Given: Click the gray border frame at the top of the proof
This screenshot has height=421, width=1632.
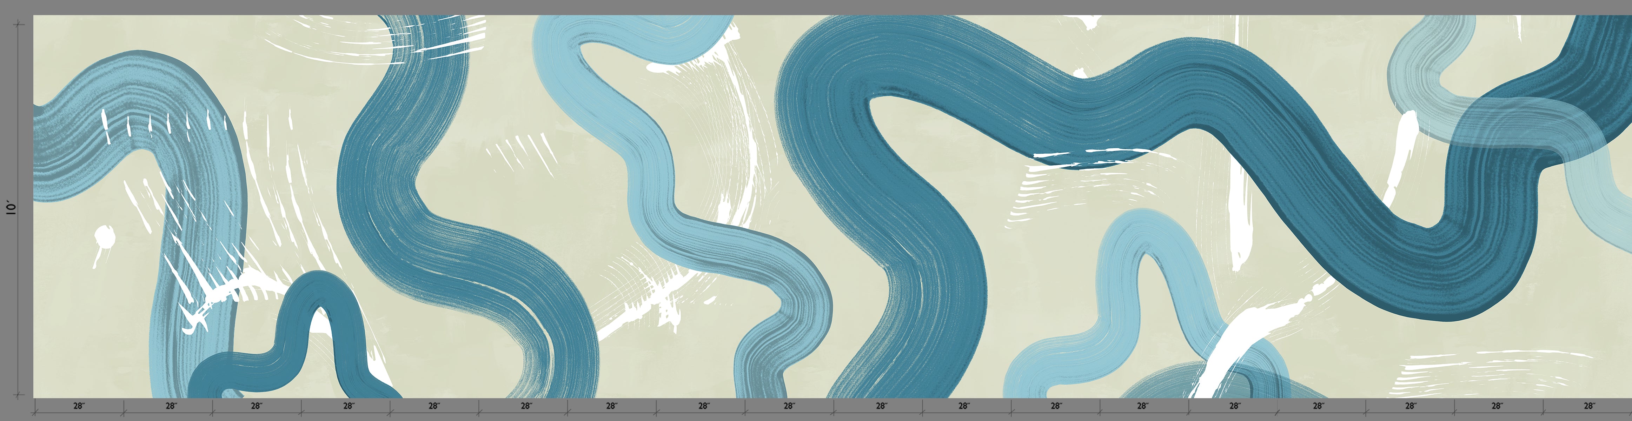Looking at the screenshot, I should 816,6.
